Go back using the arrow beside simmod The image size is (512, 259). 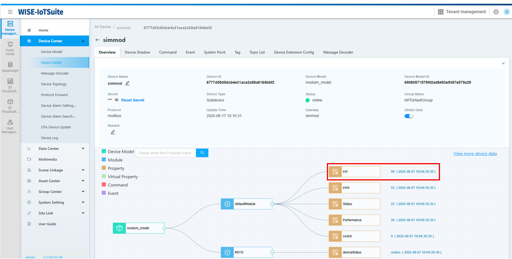coord(97,40)
